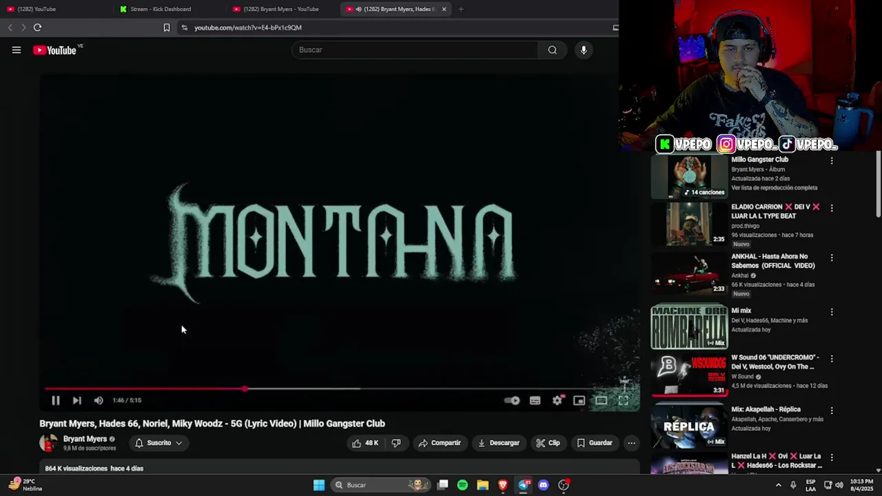Open options for Millo Gangster Club
Image resolution: width=882 pixels, height=496 pixels.
[x=832, y=161]
